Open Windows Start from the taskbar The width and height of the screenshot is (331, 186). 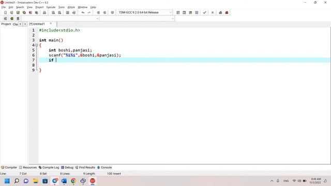pyautogui.click(x=7, y=181)
